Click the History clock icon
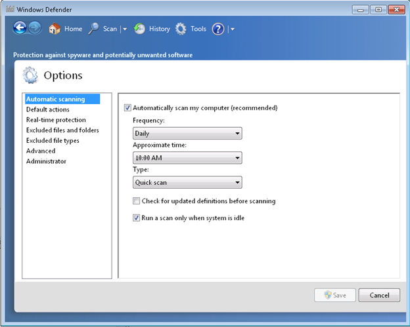410x327 pixels. point(139,29)
